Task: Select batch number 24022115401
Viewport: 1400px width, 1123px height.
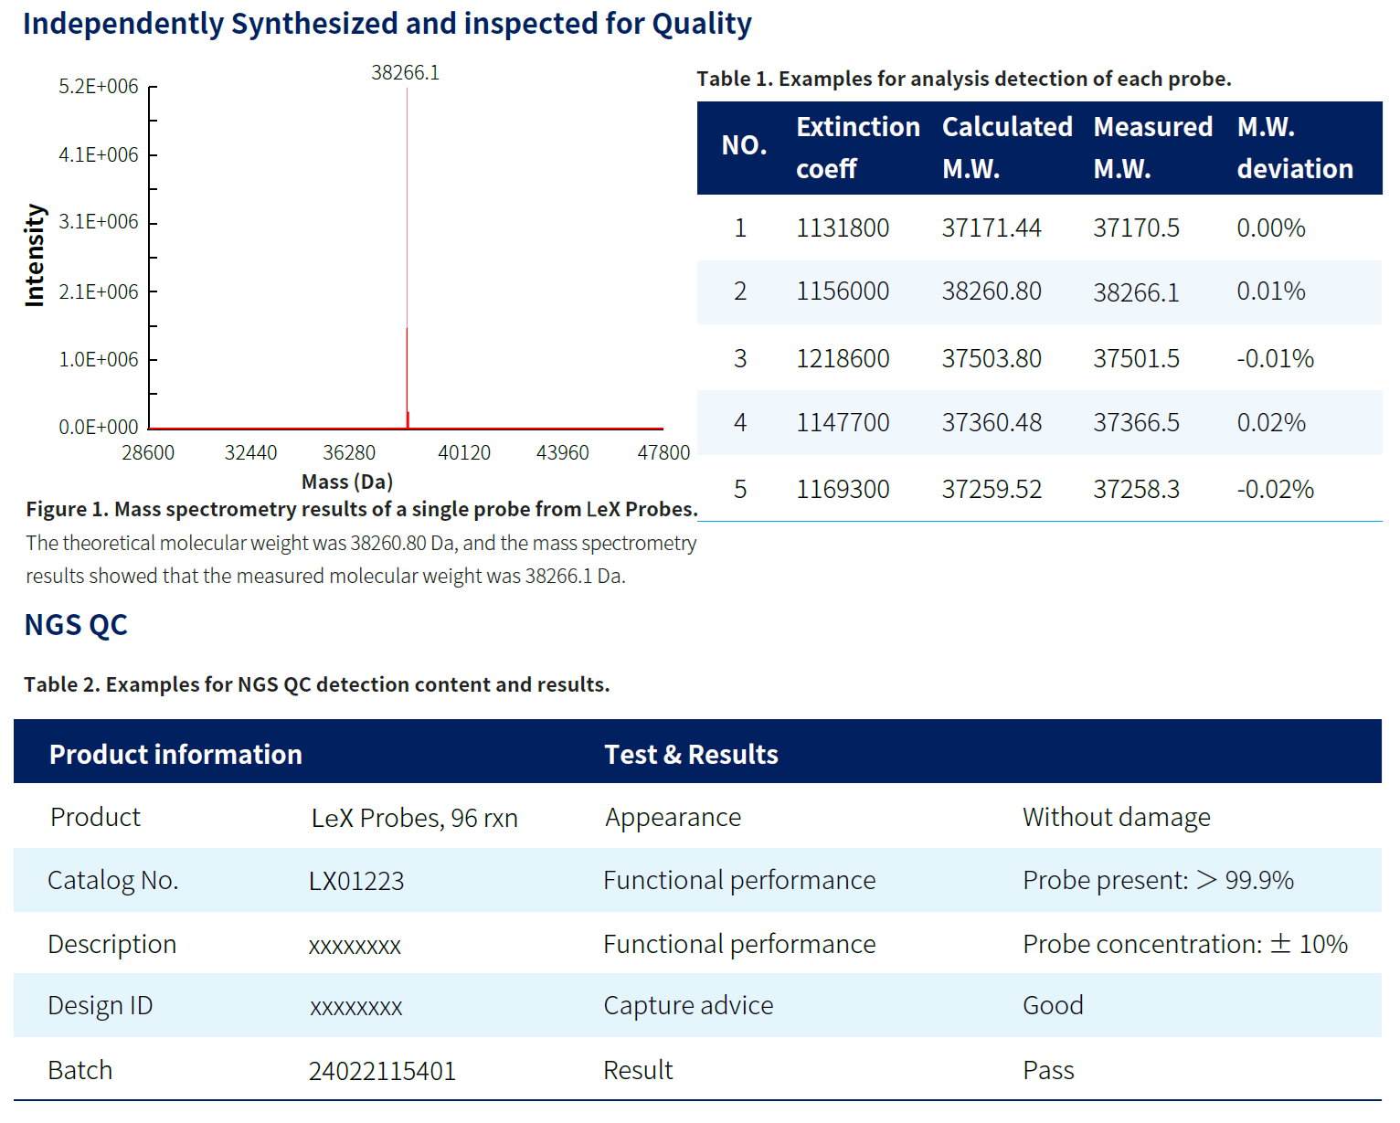Action: pyautogui.click(x=382, y=1071)
